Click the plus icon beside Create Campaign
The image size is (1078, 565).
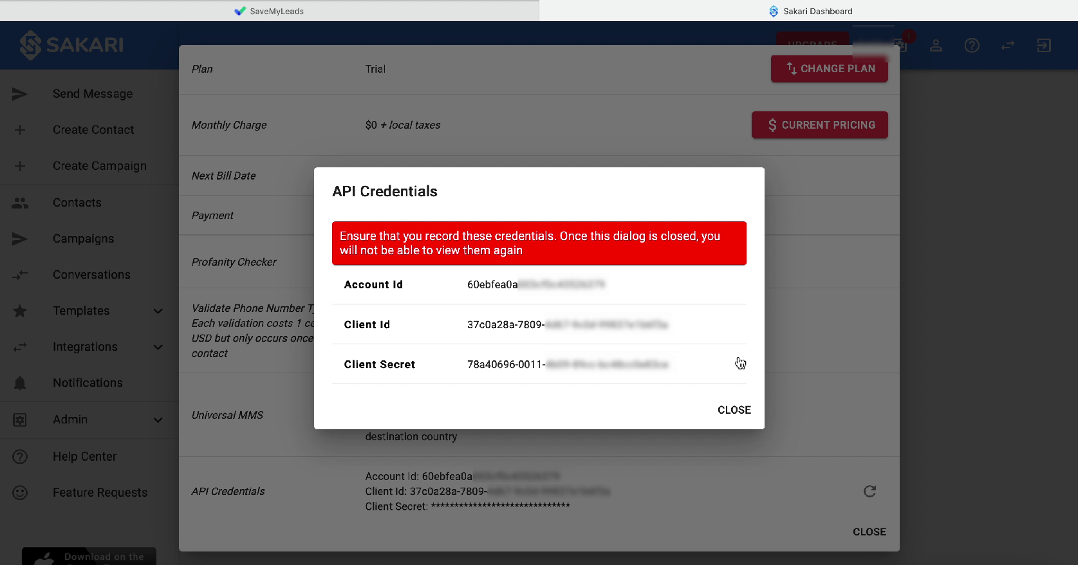[20, 166]
